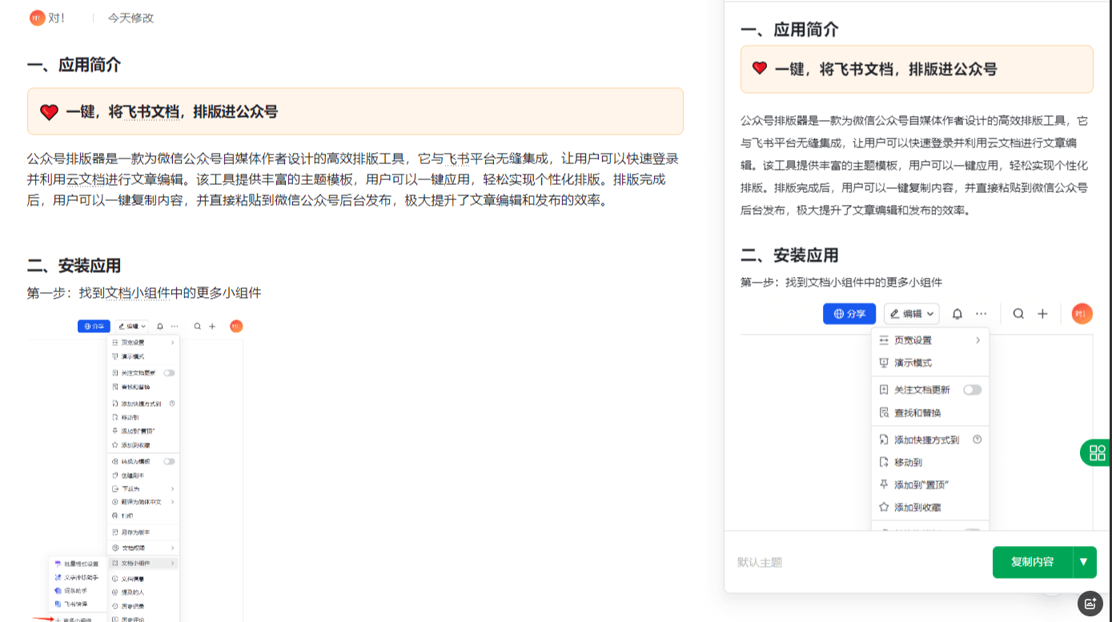Click 分享 button in right preview panel
Screen dimensions: 1112x622
(849, 314)
